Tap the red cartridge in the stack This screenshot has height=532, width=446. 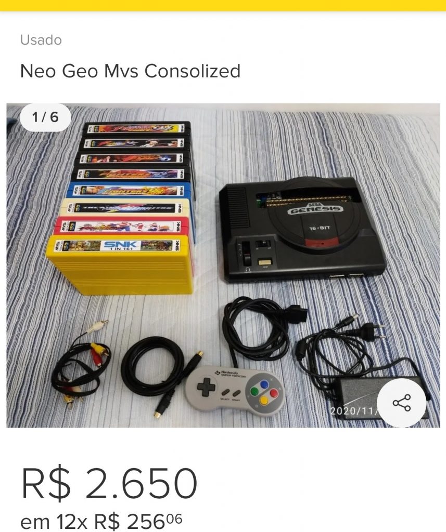pos(121,226)
